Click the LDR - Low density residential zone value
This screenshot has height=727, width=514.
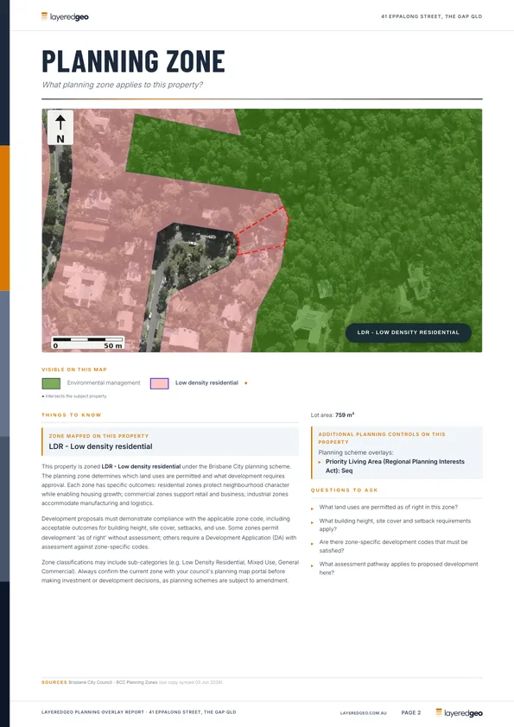coord(101,446)
